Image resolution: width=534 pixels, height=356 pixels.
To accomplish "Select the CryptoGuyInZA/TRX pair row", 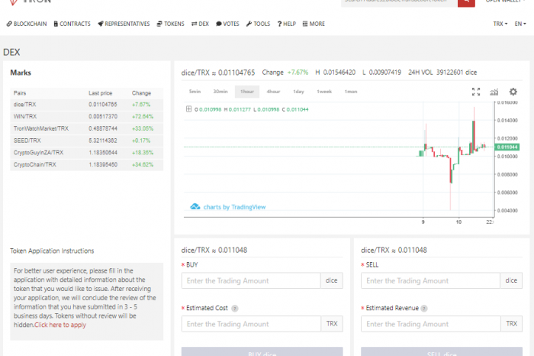I will (x=86, y=153).
